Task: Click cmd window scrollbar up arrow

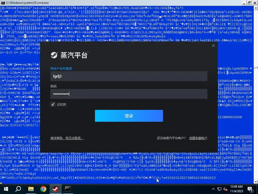Action: 256,8
